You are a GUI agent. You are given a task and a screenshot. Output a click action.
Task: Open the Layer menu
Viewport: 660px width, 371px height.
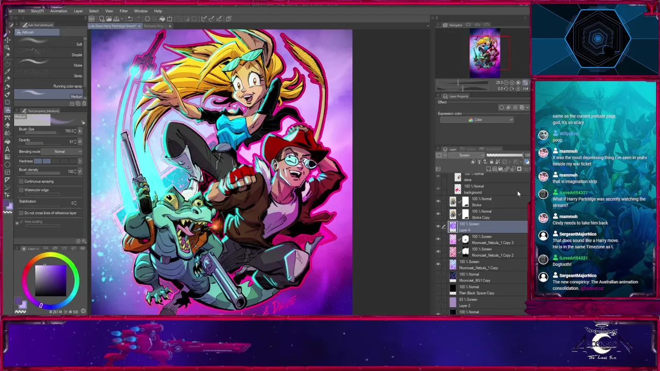tap(78, 11)
